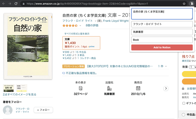Click the Notion extension icon in the toolbar

pos(192,4)
